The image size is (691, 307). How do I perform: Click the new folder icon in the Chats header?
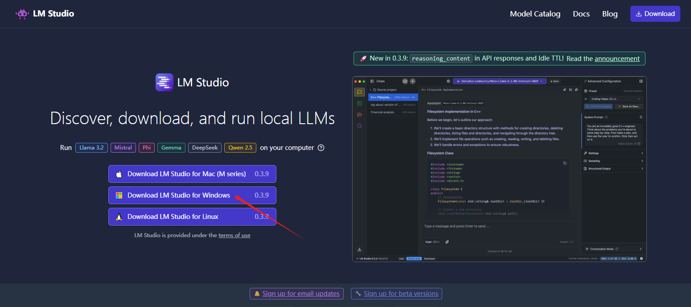(405, 81)
